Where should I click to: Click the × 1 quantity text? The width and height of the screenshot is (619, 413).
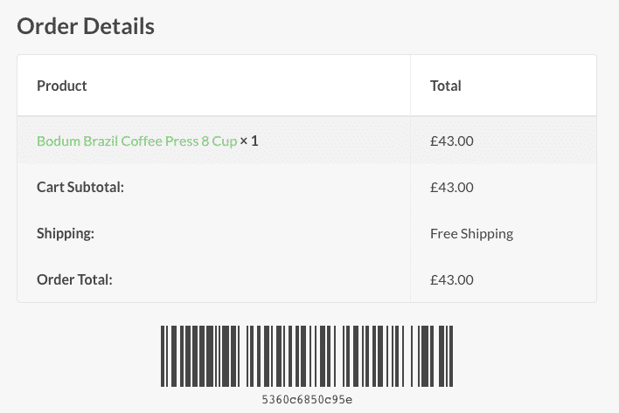point(249,140)
